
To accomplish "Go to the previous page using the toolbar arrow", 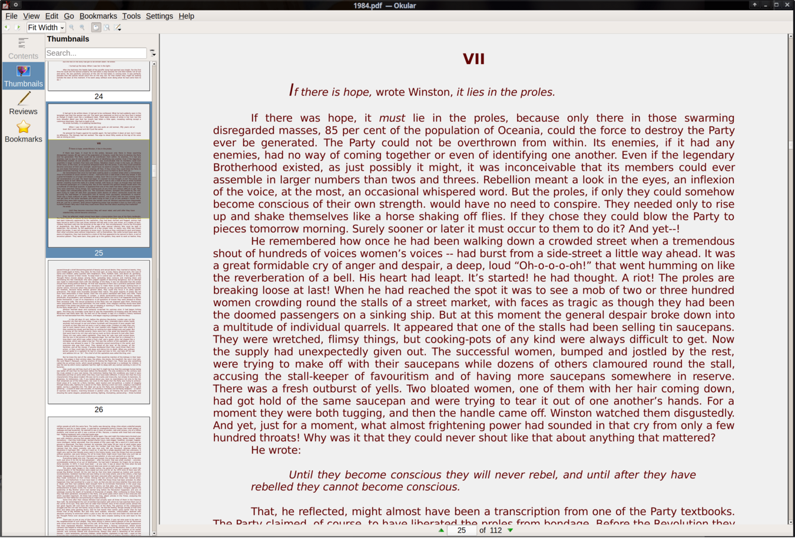I will [x=7, y=27].
